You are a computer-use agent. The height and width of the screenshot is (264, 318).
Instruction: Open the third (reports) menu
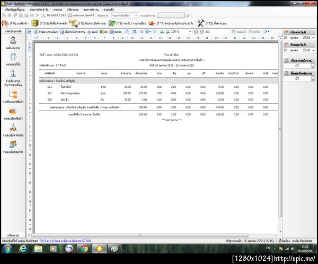(58, 10)
